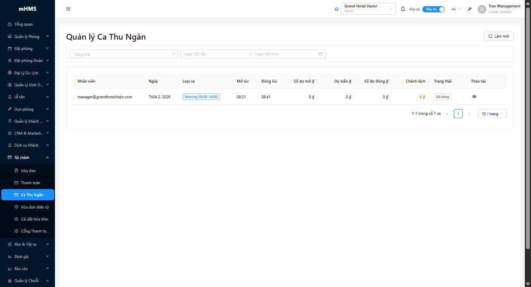Open the Grand Hotel Hanoi selector

point(368,9)
